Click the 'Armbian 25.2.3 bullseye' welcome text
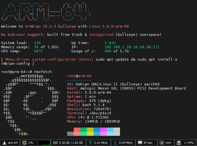This screenshot has height=146, width=197. tap(51, 26)
